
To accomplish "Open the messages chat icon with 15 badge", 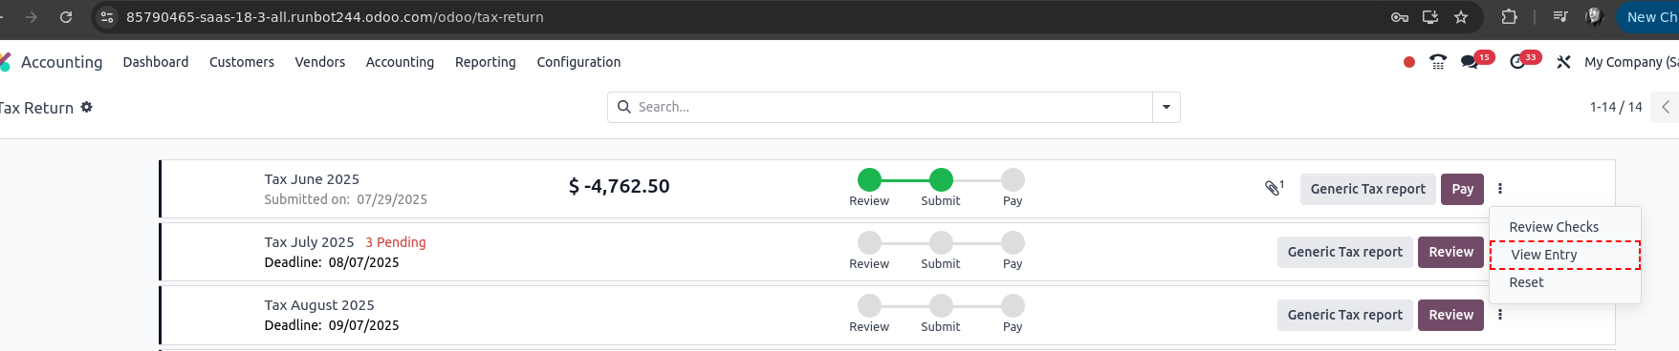I will pyautogui.click(x=1470, y=62).
